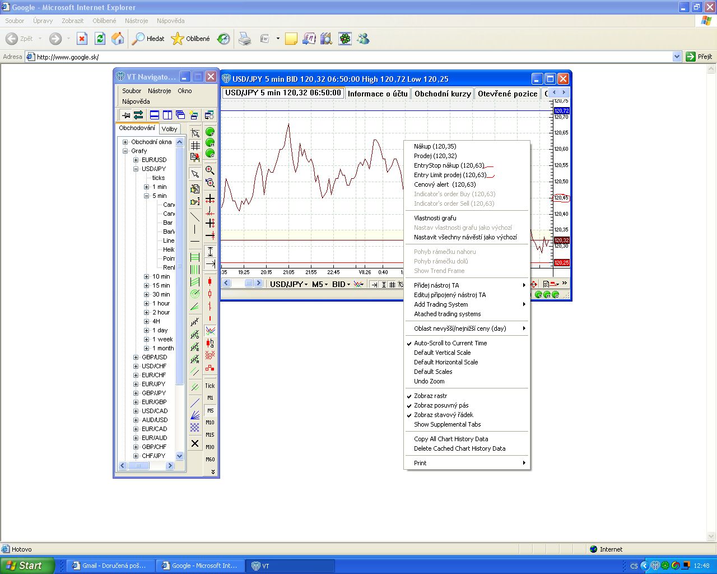The width and height of the screenshot is (717, 574).
Task: Click the M15 timeframe button
Action: (x=210, y=434)
